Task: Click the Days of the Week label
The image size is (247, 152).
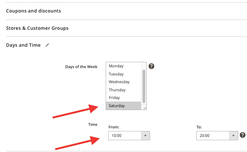Action: coord(81,67)
